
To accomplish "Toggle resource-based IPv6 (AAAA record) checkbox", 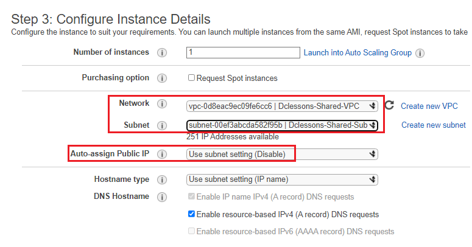I will click(x=191, y=231).
